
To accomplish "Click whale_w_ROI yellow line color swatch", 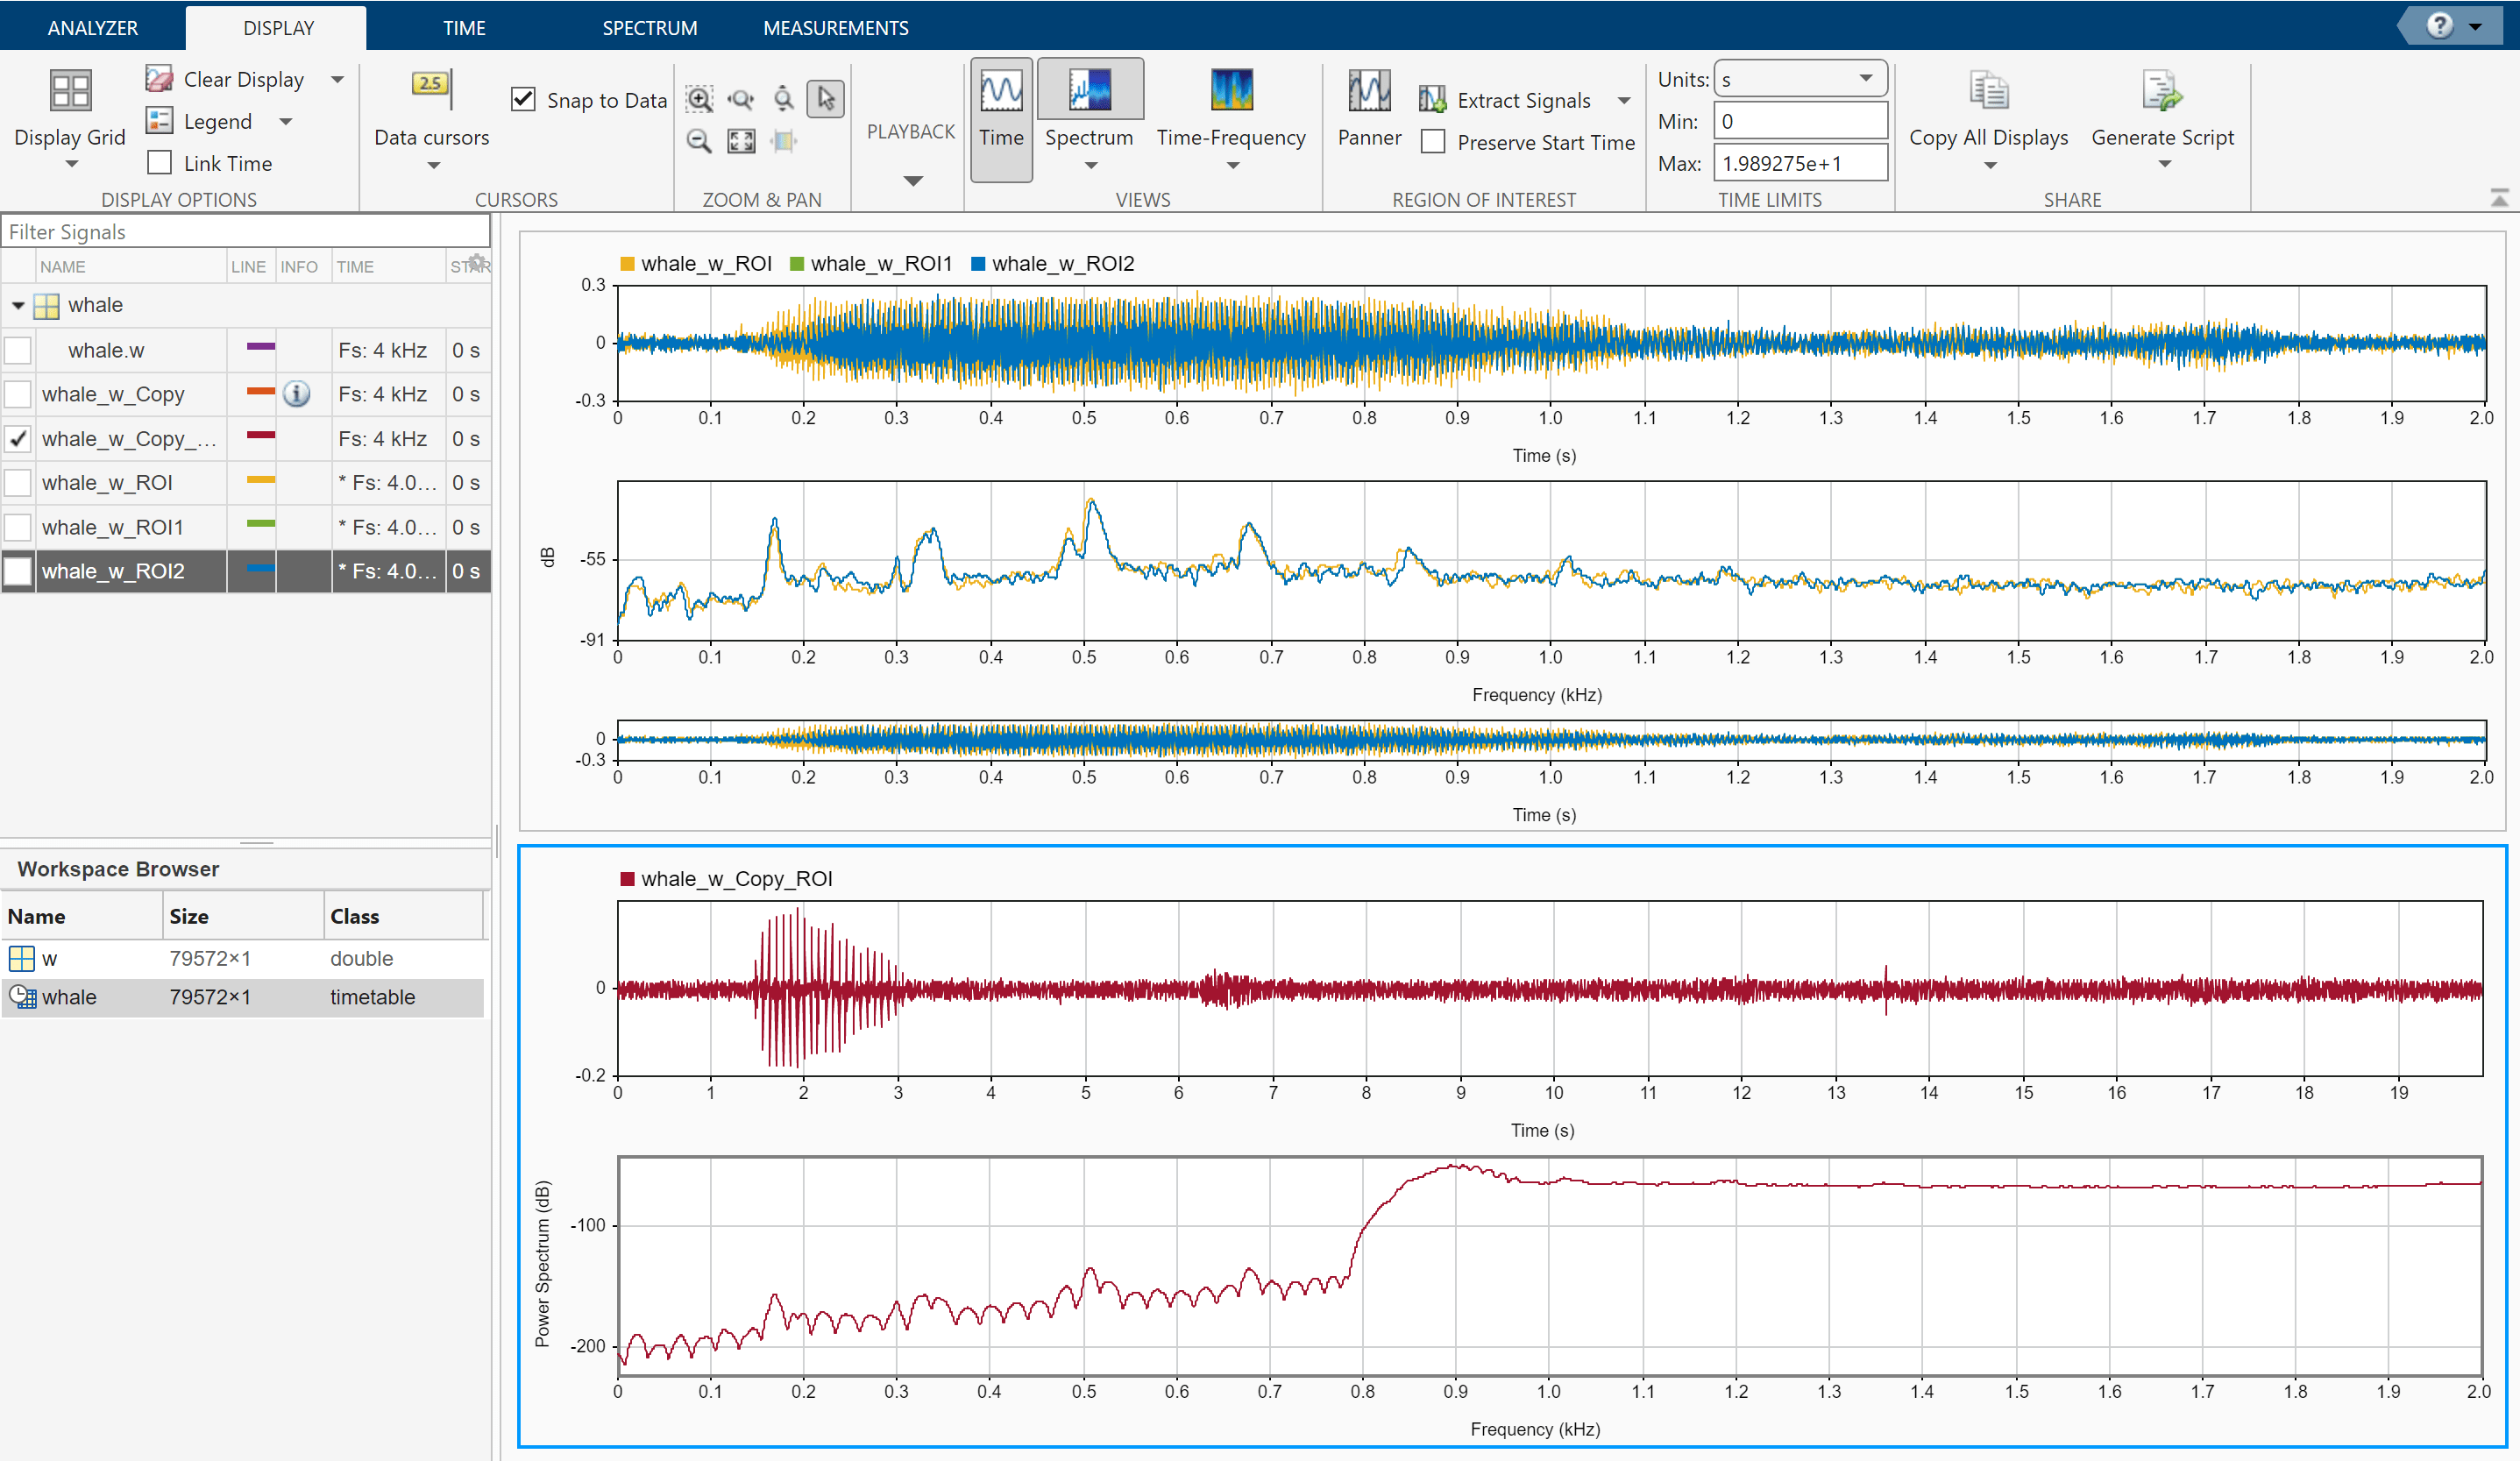I will [260, 481].
